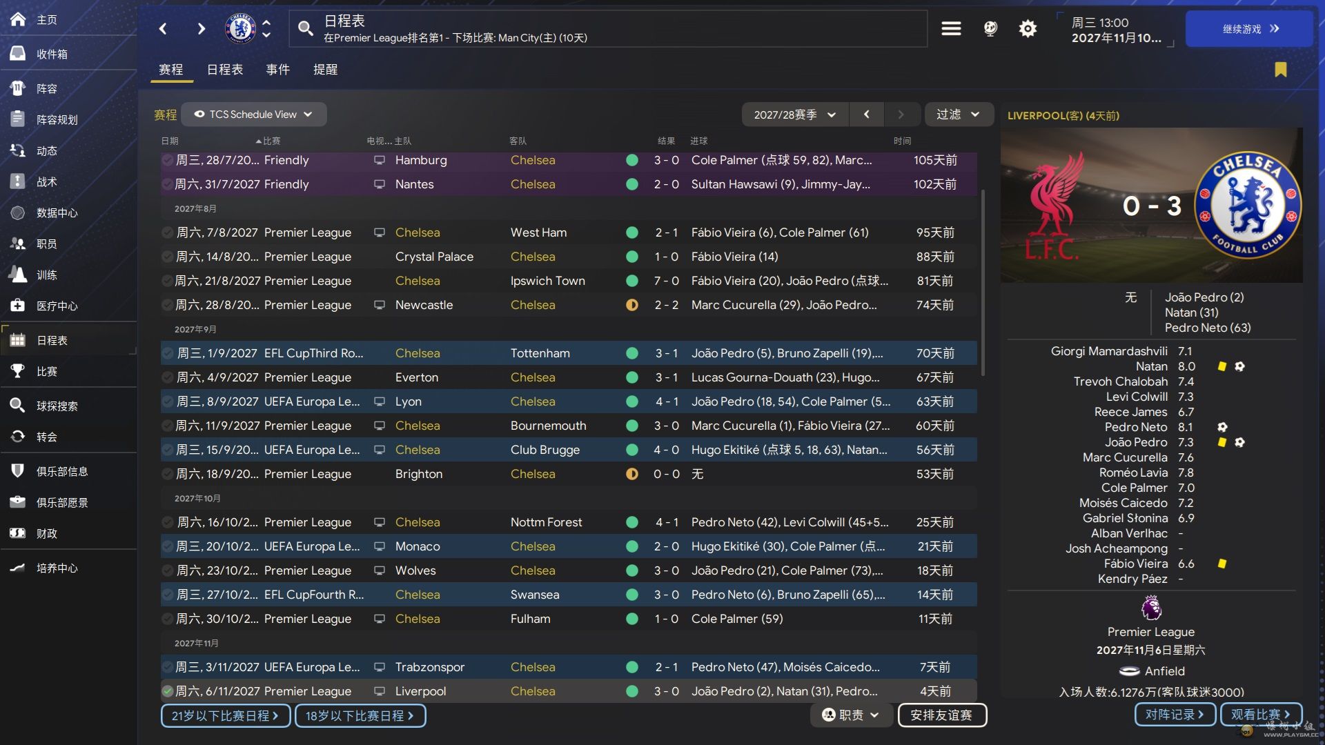Toggle the selector circle on Swansea EFL Cup row

click(x=167, y=595)
